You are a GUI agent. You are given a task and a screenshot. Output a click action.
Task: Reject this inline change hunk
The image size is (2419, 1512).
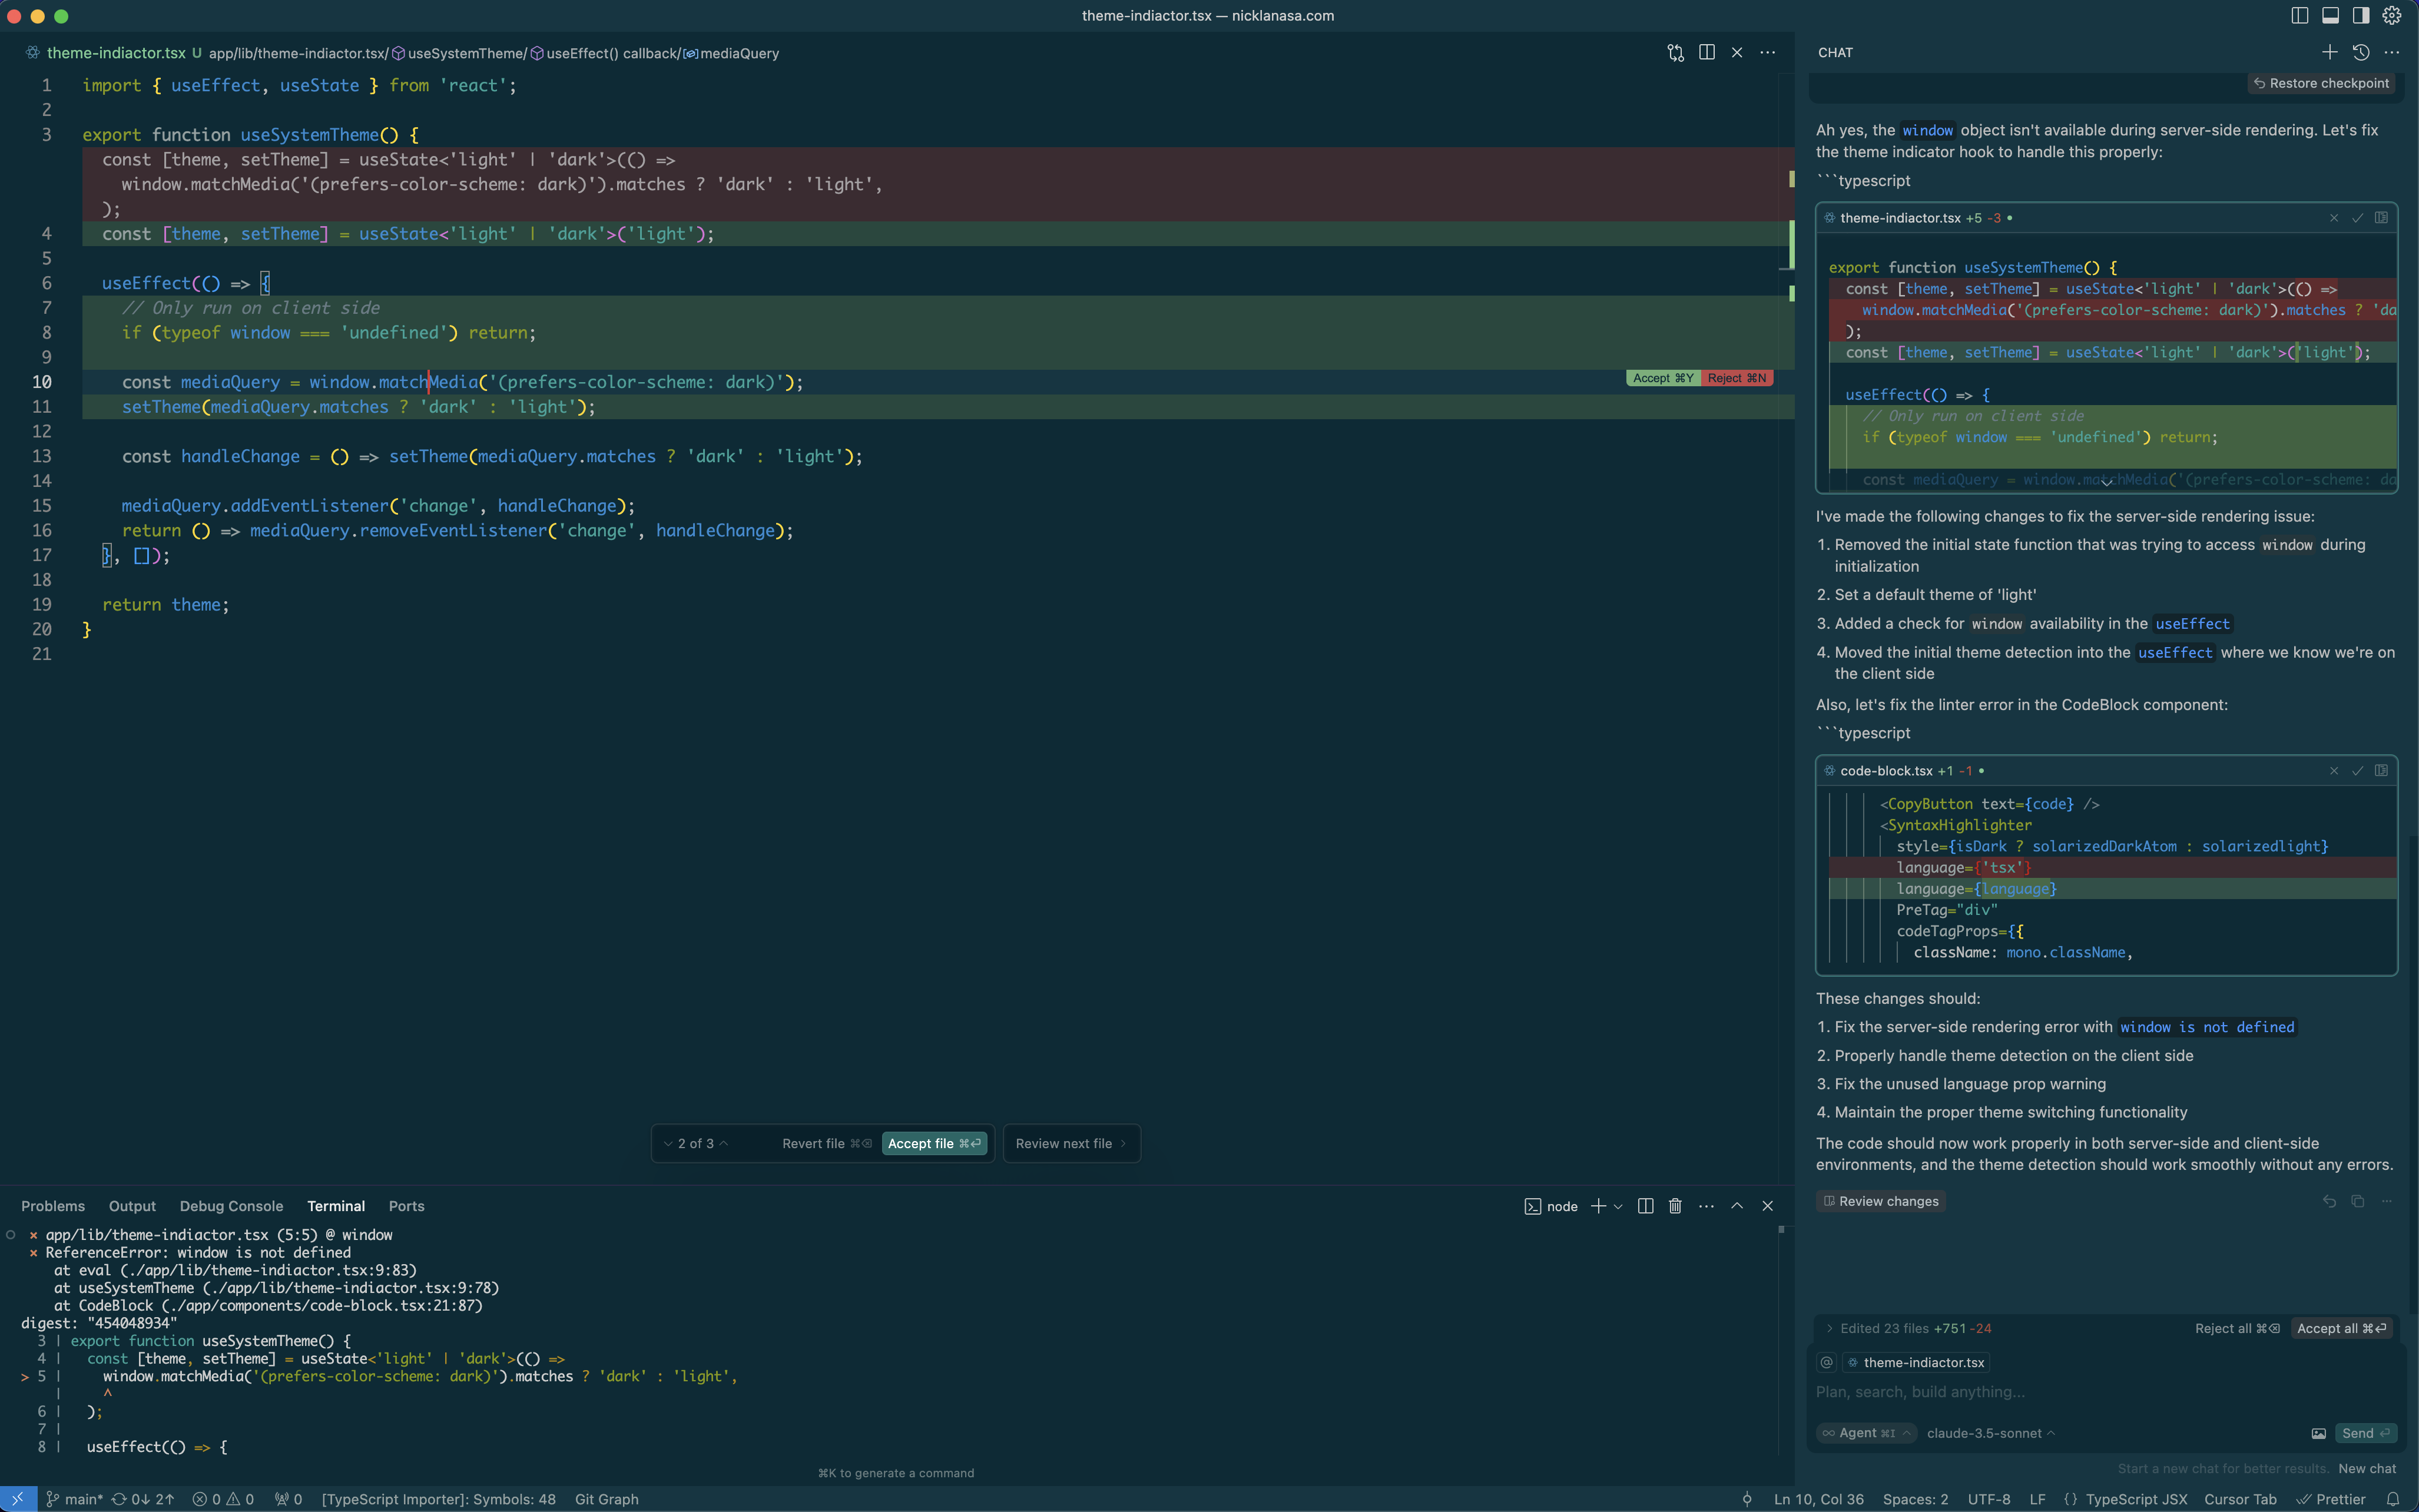[x=1737, y=378]
